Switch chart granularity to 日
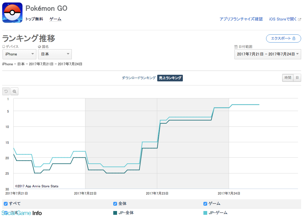The height and width of the screenshot is (217, 304). point(297,78)
